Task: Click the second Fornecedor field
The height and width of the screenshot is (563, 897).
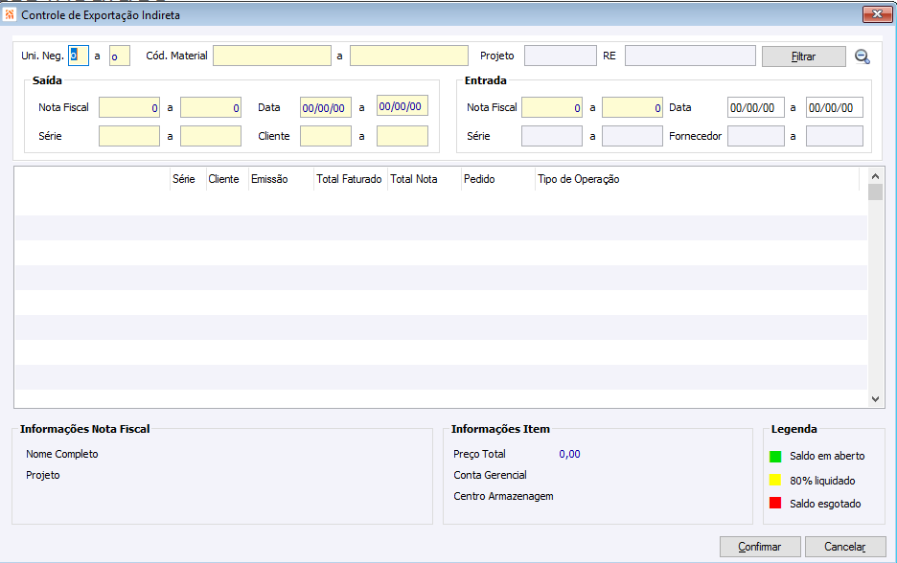Action: click(x=835, y=136)
